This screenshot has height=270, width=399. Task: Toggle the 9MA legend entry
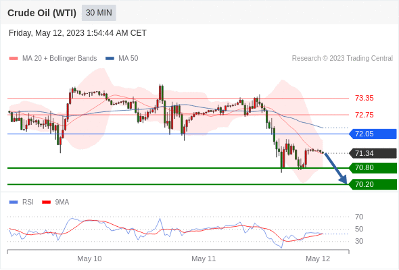click(x=55, y=202)
